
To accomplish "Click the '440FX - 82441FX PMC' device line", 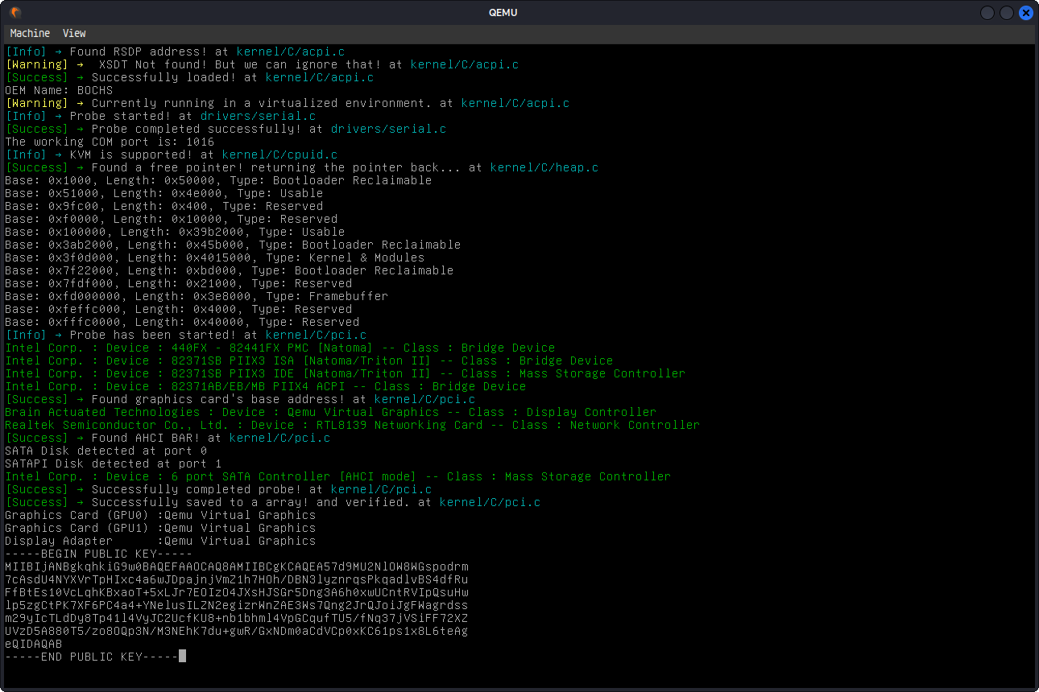I will click(280, 348).
